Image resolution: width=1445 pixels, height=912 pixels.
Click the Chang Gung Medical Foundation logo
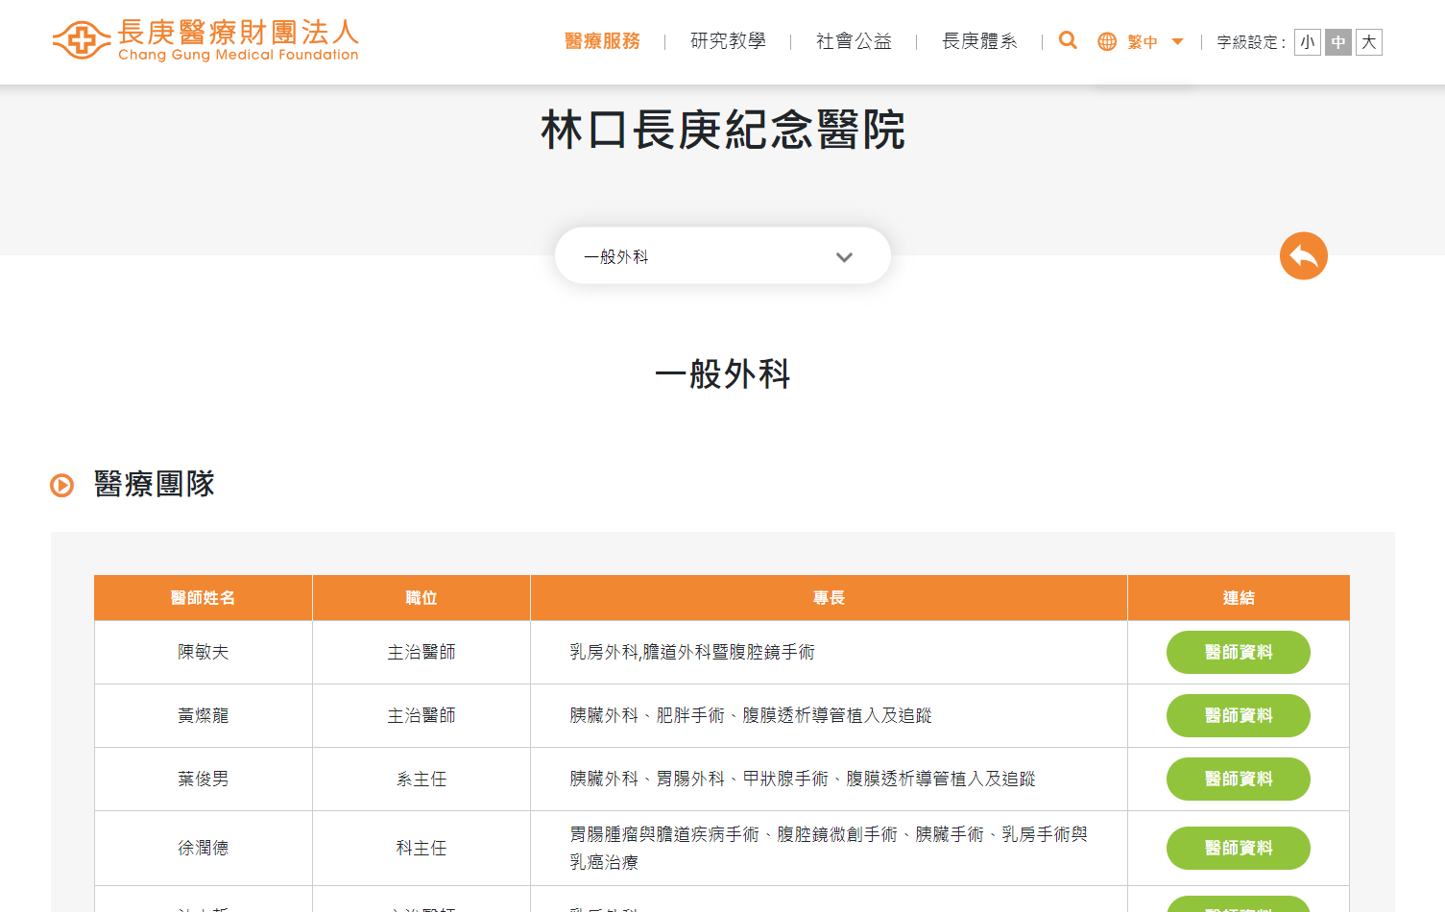point(205,40)
